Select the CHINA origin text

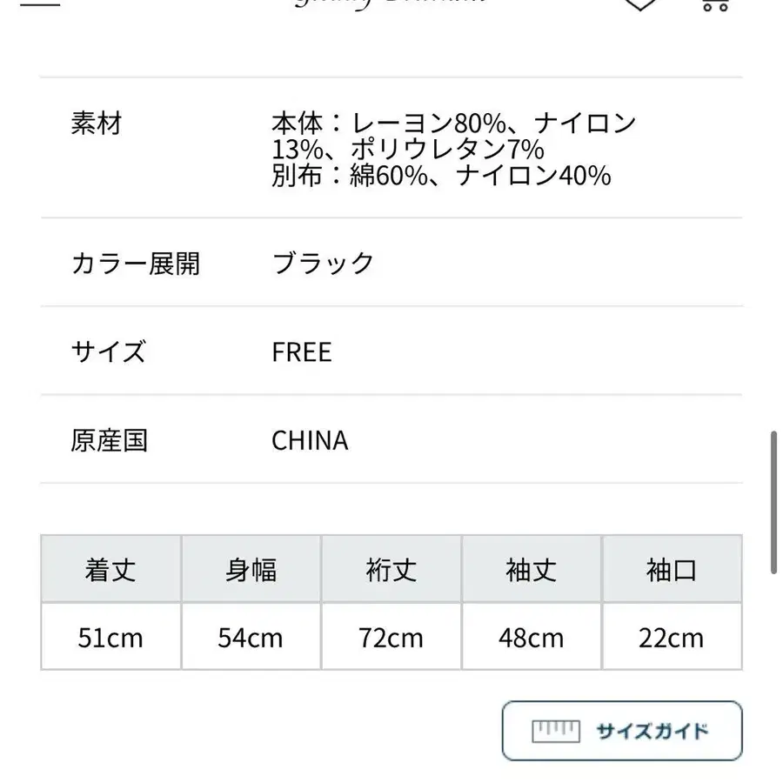(310, 441)
